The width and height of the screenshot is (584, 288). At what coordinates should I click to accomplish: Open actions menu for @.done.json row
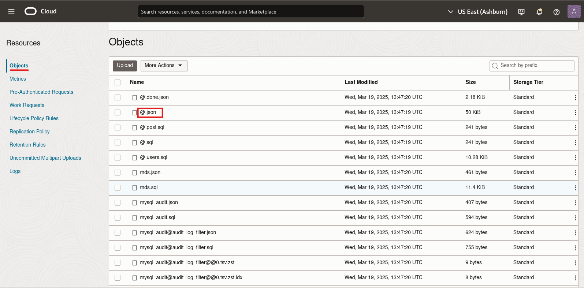coord(576,97)
